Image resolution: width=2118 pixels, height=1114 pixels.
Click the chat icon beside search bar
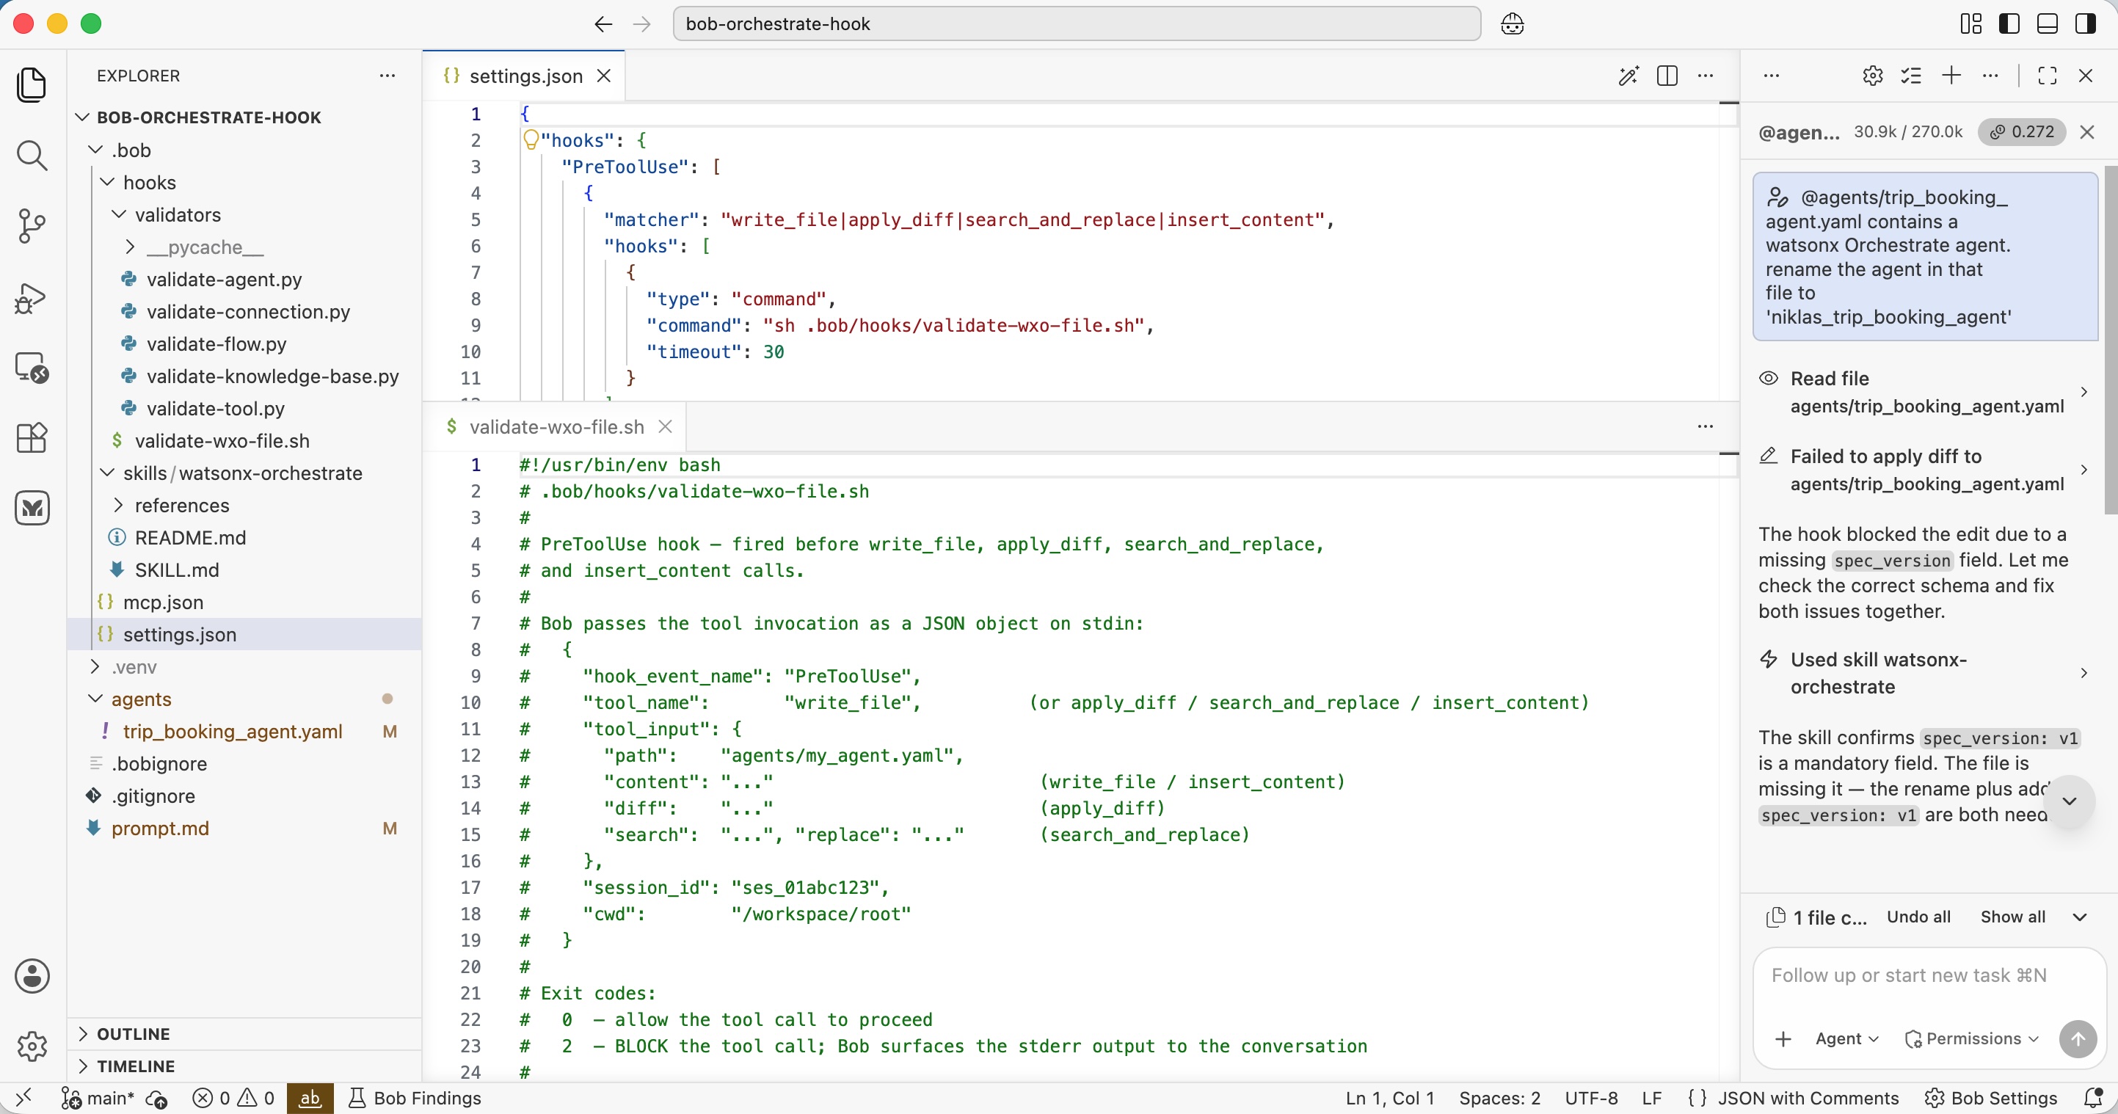click(1512, 23)
